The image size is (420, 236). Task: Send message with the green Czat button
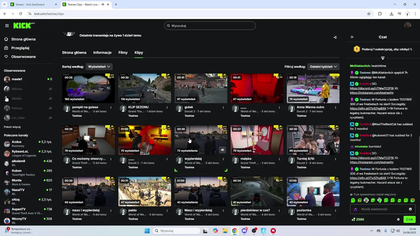pos(409,220)
